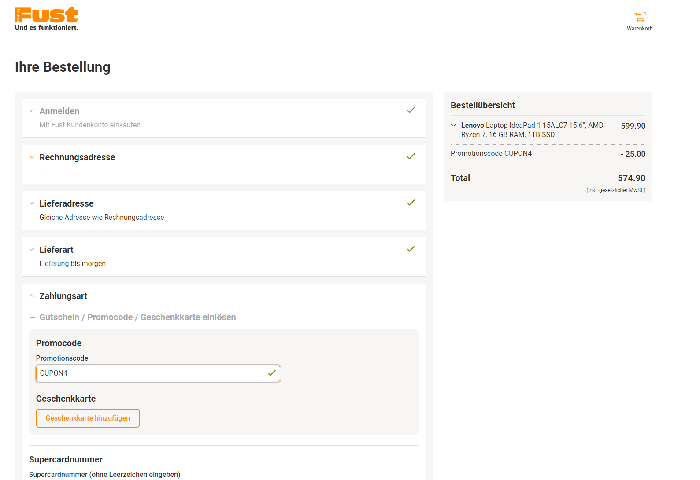Screen dimensions: 700x480
Task: Open the Rechnungsadresse section title
Action: click(77, 157)
